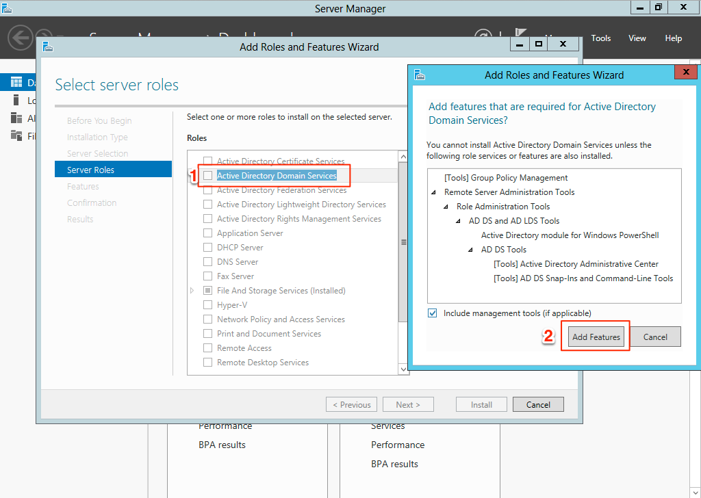Click the Next button
Image resolution: width=701 pixels, height=498 pixels.
click(408, 405)
